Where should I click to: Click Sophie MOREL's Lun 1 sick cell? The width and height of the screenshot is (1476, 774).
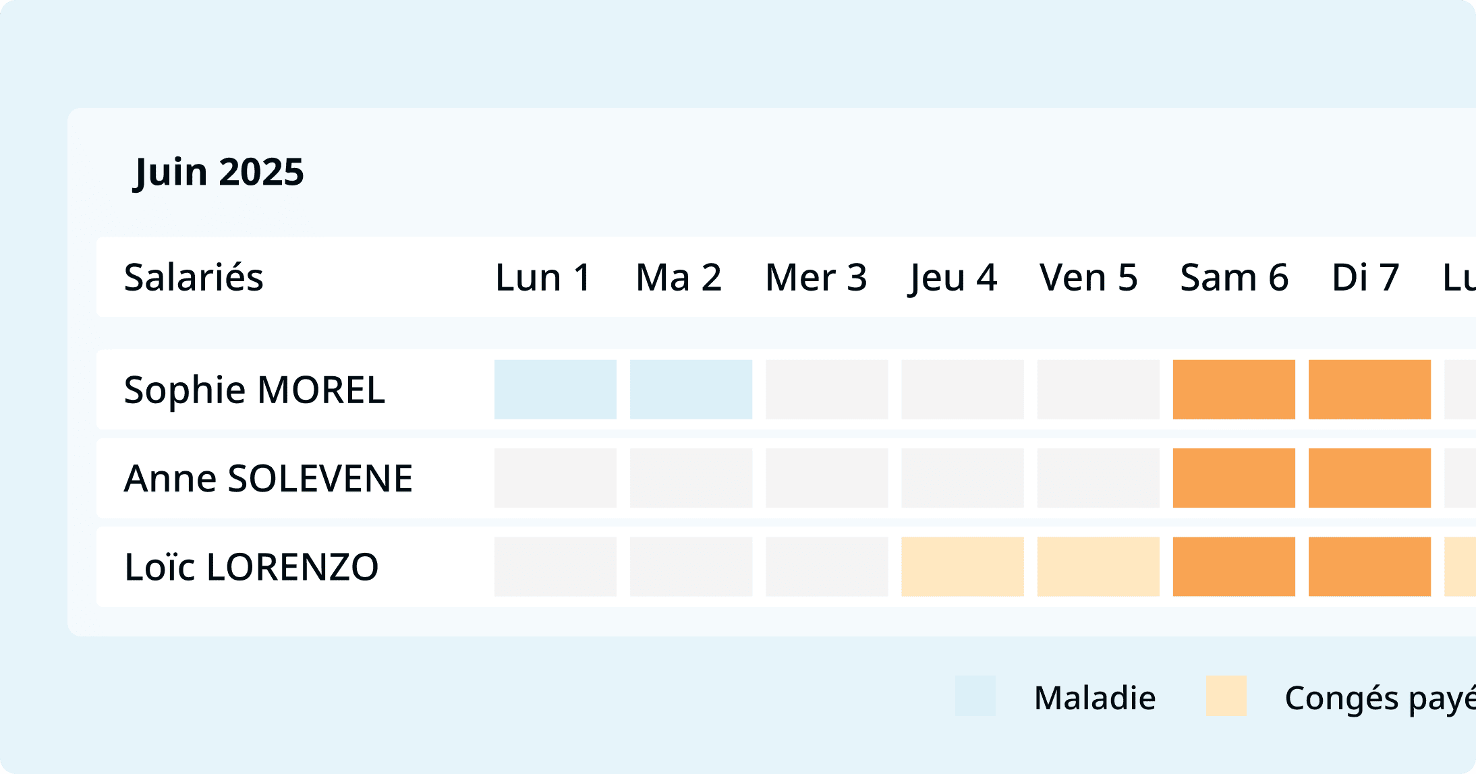pyautogui.click(x=555, y=390)
